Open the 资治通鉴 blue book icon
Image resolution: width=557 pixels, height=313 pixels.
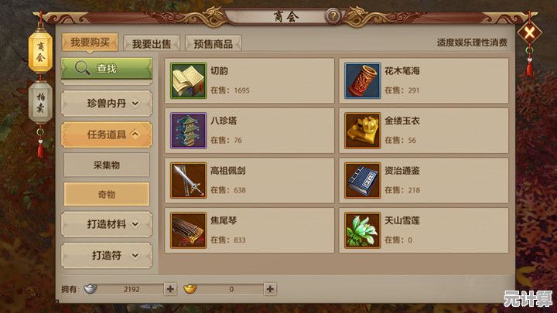click(x=362, y=180)
